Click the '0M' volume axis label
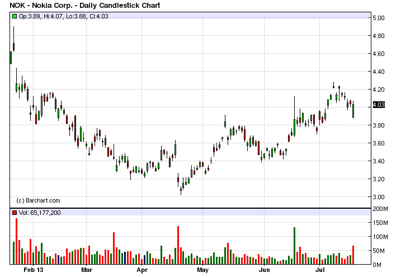 pos(377,265)
